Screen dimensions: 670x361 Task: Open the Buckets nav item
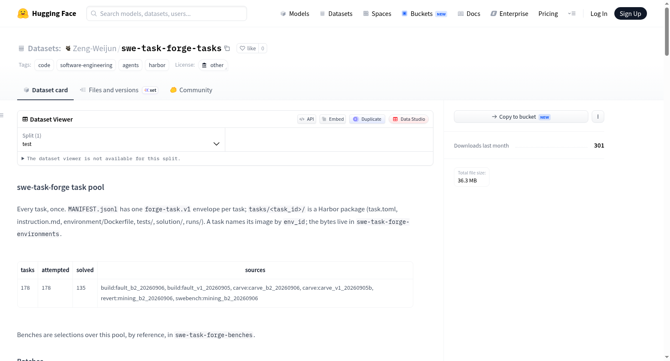click(424, 13)
